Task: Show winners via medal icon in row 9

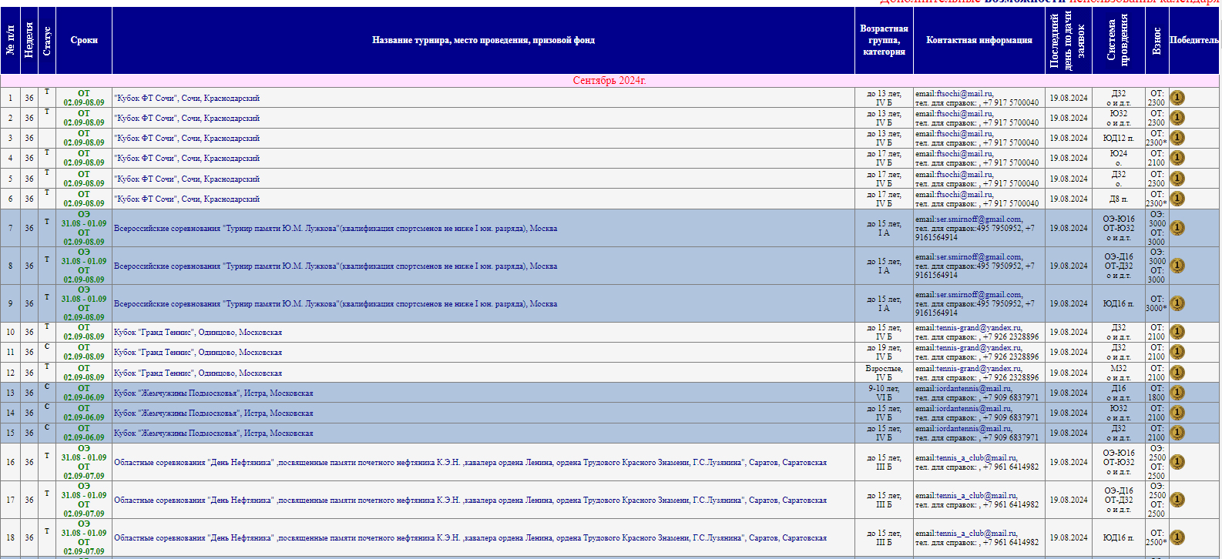Action: pos(1177,303)
